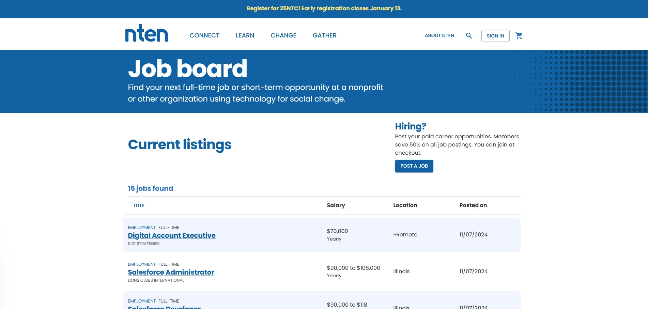Open the CONNECT menu

pyautogui.click(x=204, y=35)
